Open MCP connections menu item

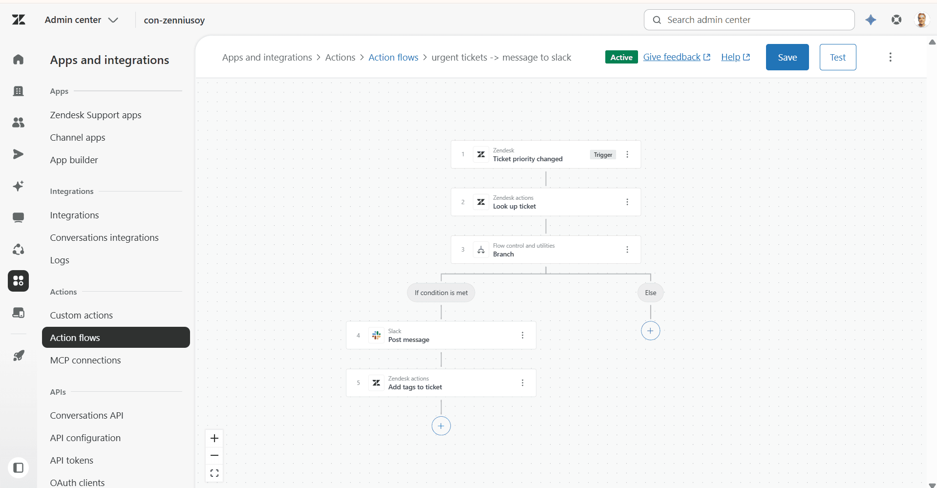coord(85,361)
